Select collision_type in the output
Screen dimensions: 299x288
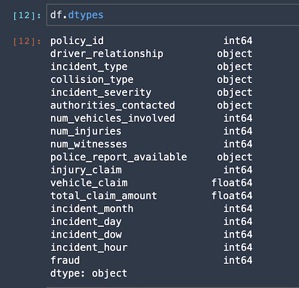[92, 80]
